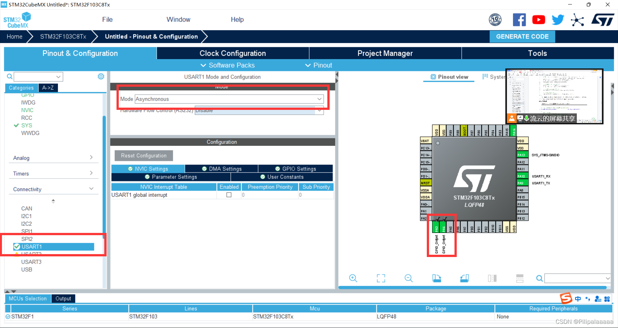Select CAN in Connectivity list
The image size is (618, 328).
point(27,208)
